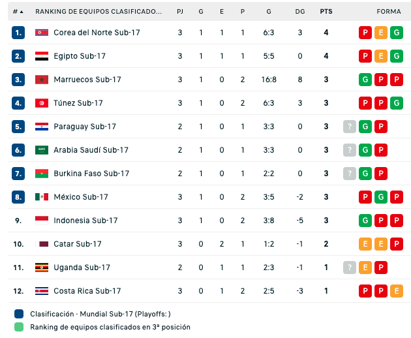Image resolution: width=411 pixels, height=338 pixels.
Task: Click Catar's last red P form badge
Action: pos(397,244)
